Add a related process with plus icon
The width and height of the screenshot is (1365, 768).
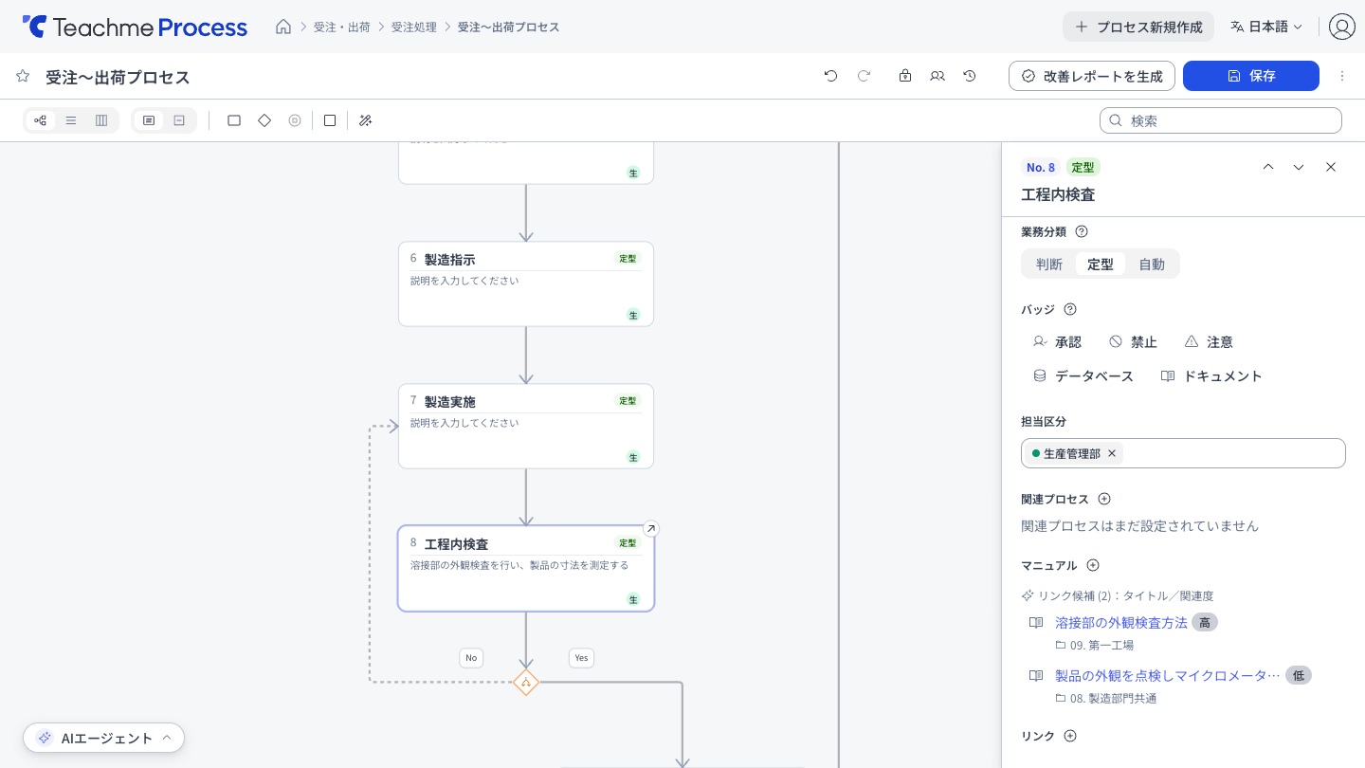[1104, 499]
